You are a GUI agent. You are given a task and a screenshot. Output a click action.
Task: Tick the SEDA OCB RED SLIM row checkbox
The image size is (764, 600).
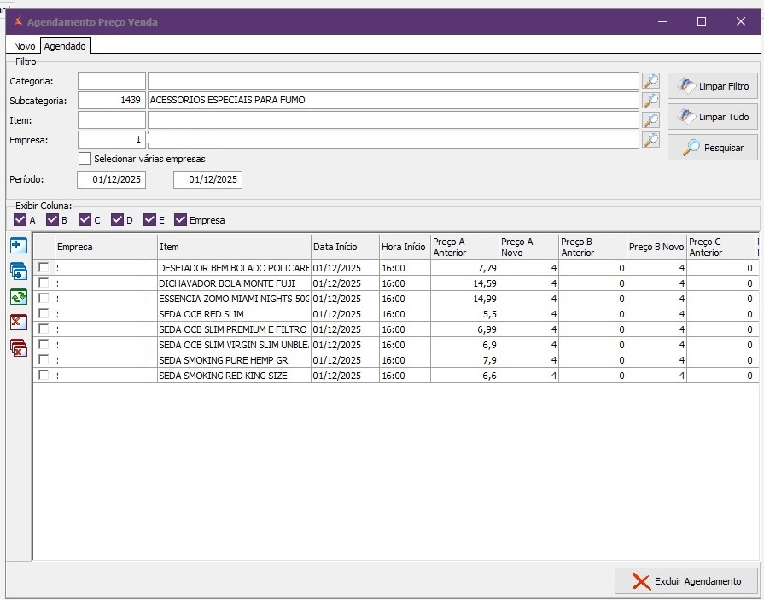point(44,314)
